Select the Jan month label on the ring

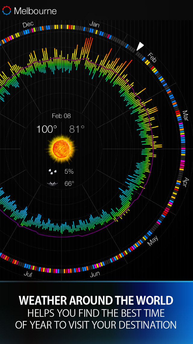click(94, 25)
